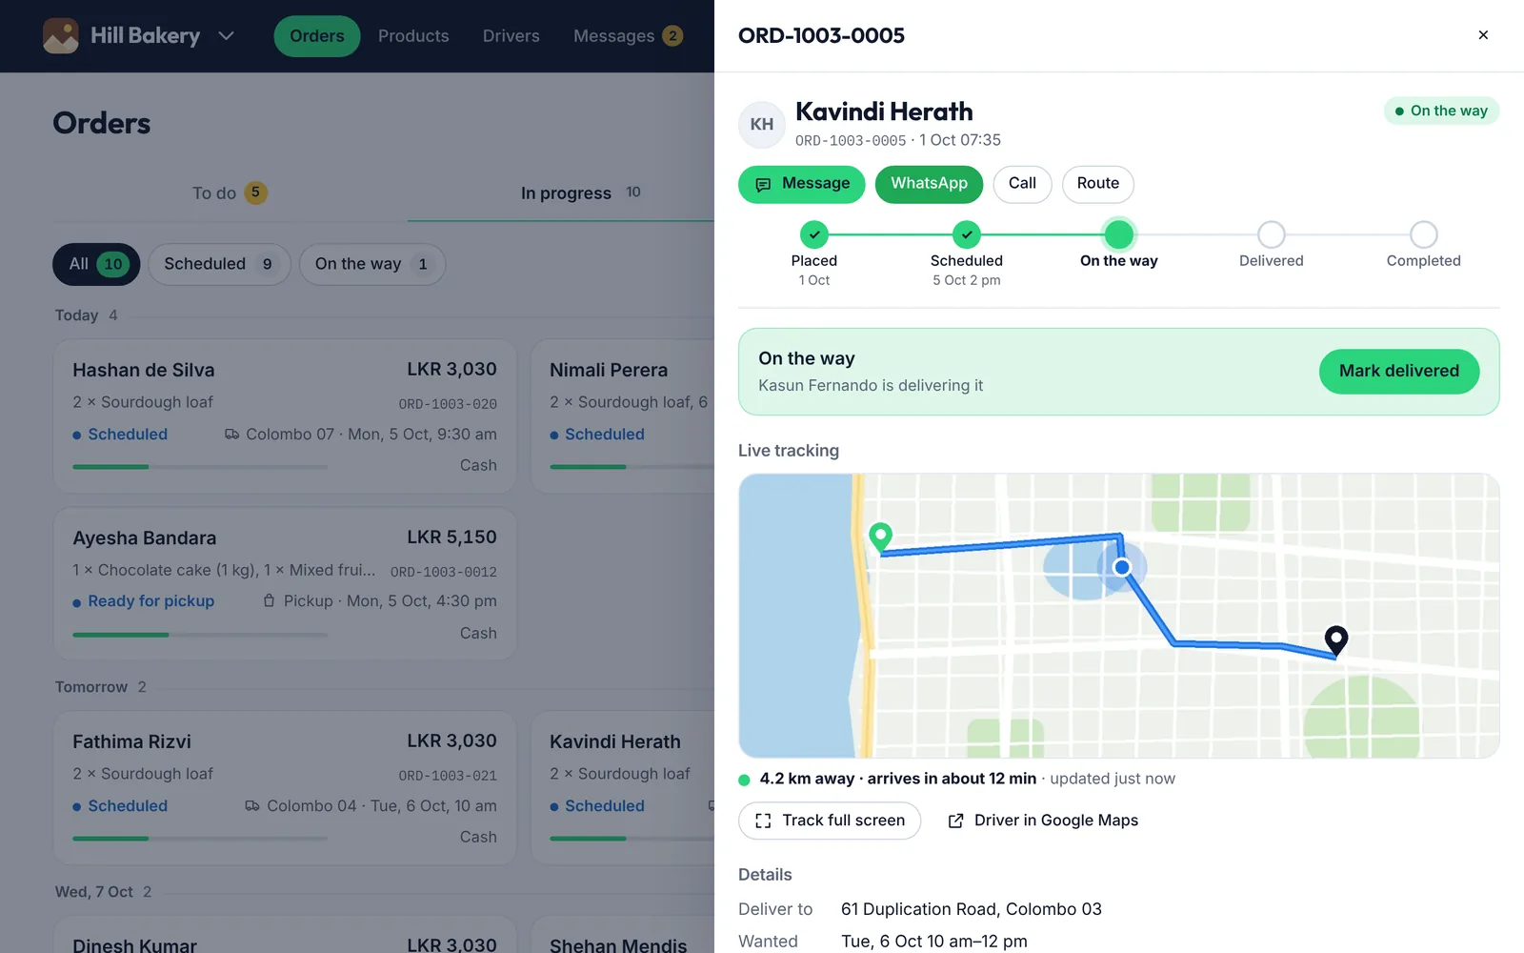Select the On the way step circle

(x=1119, y=234)
